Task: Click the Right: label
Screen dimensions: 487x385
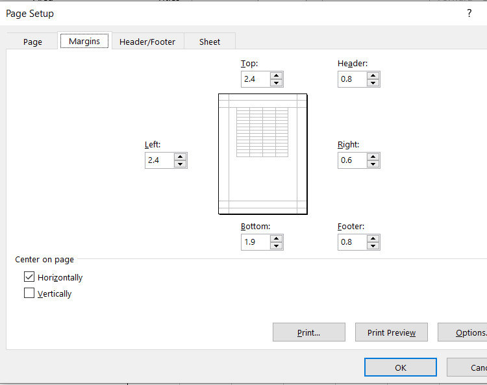Action: (348, 144)
